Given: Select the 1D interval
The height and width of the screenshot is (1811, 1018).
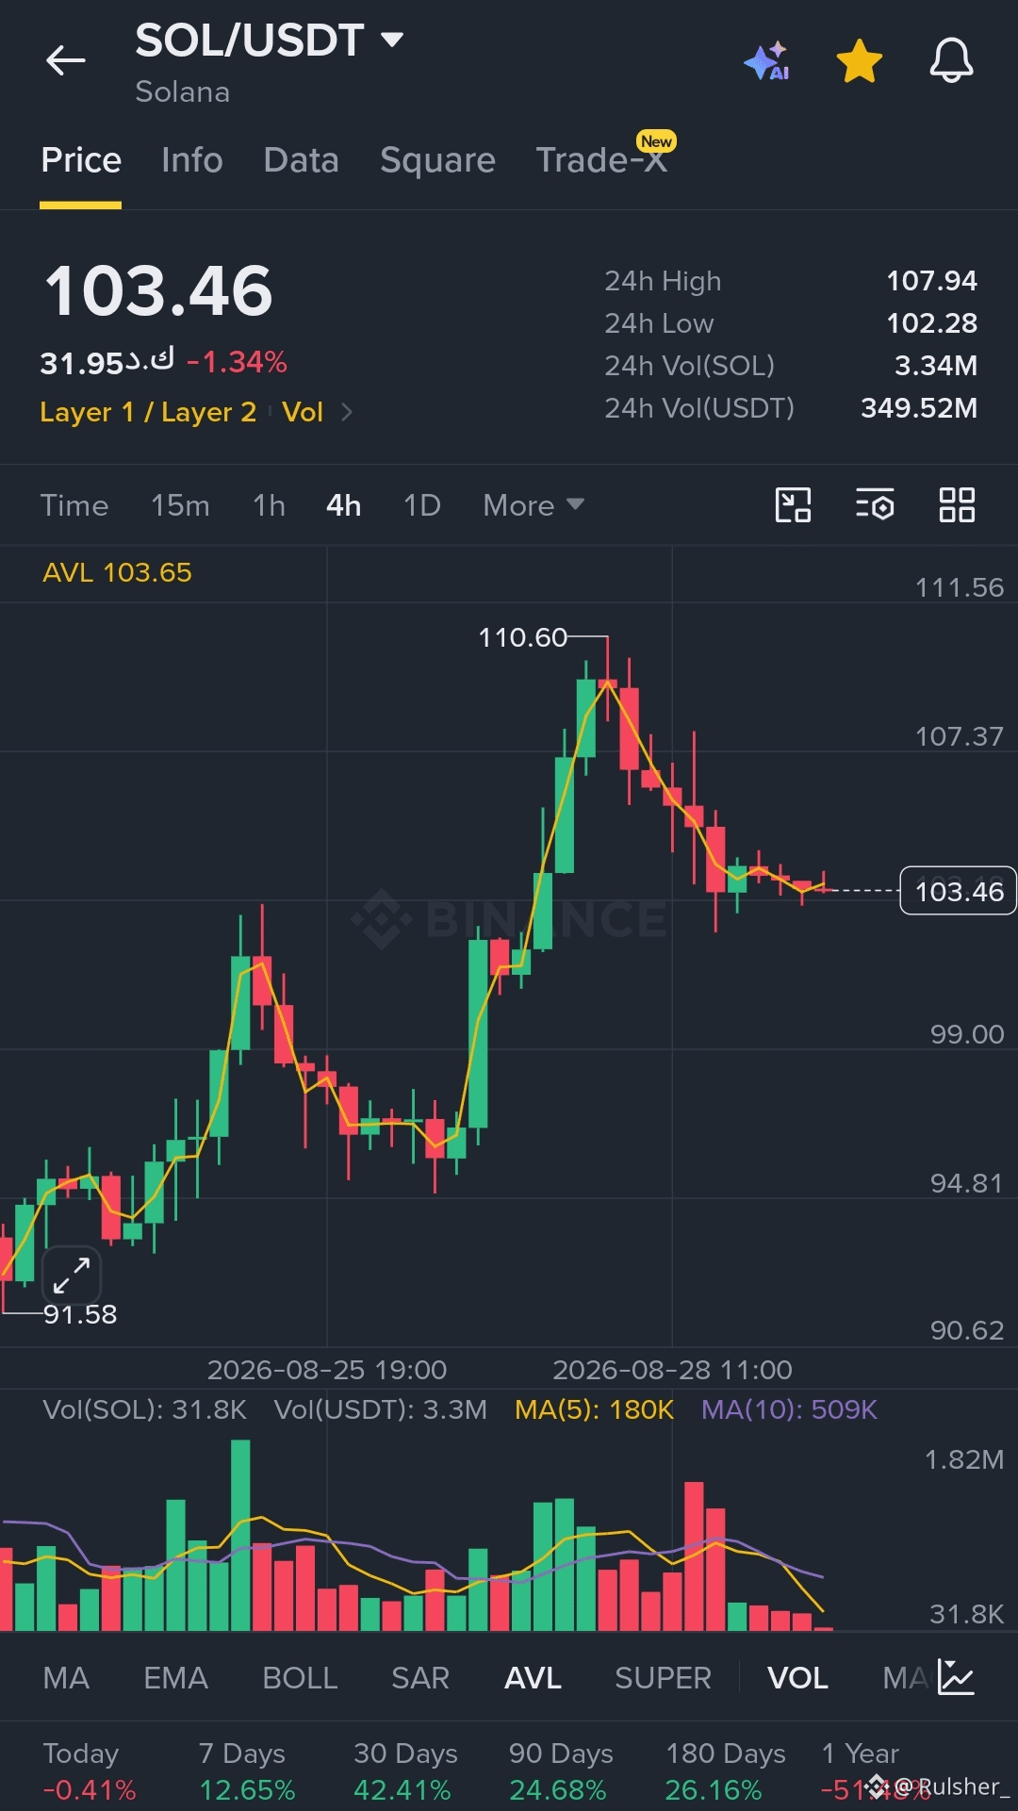Looking at the screenshot, I should click(x=422, y=505).
